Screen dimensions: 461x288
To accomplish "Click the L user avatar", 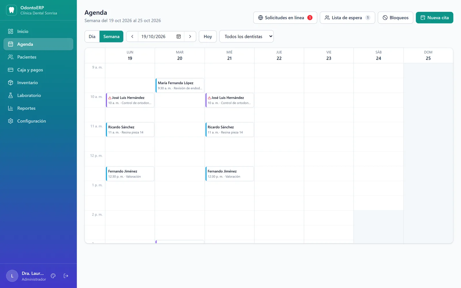I will 12,276.
